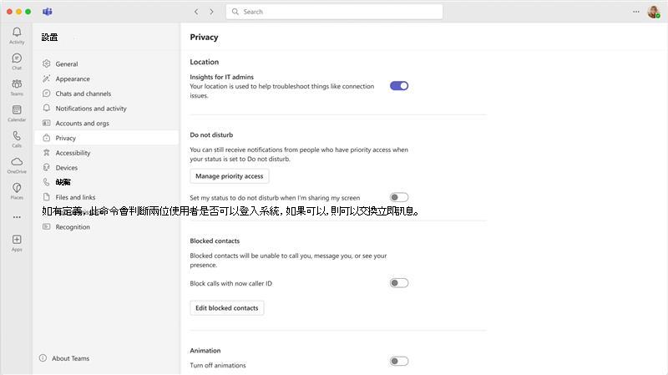Screen dimensions: 668x375
Task: Click Edit blocked contacts button
Action: point(226,307)
